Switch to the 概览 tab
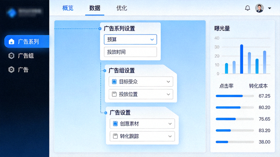280x157 pixels. click(68, 8)
